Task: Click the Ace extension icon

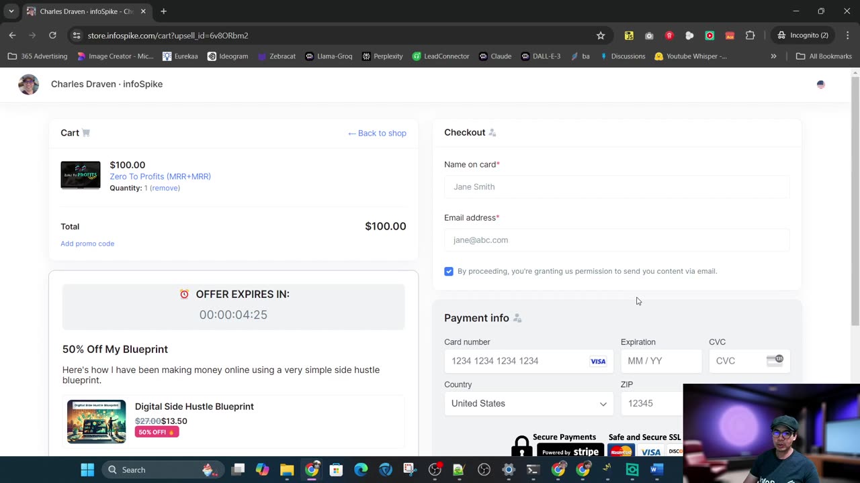Action: click(x=730, y=36)
